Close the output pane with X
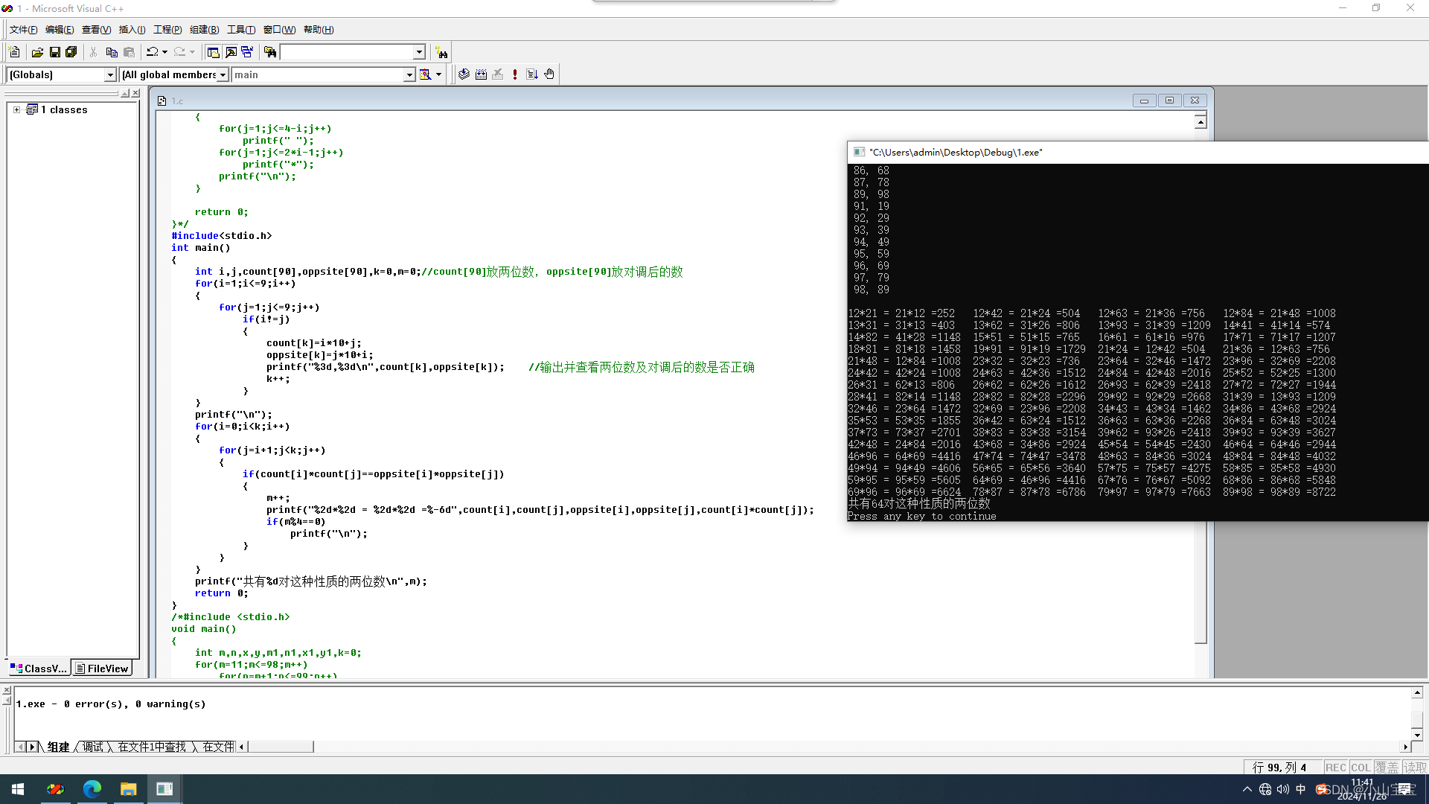This screenshot has height=804, width=1429. tap(7, 690)
